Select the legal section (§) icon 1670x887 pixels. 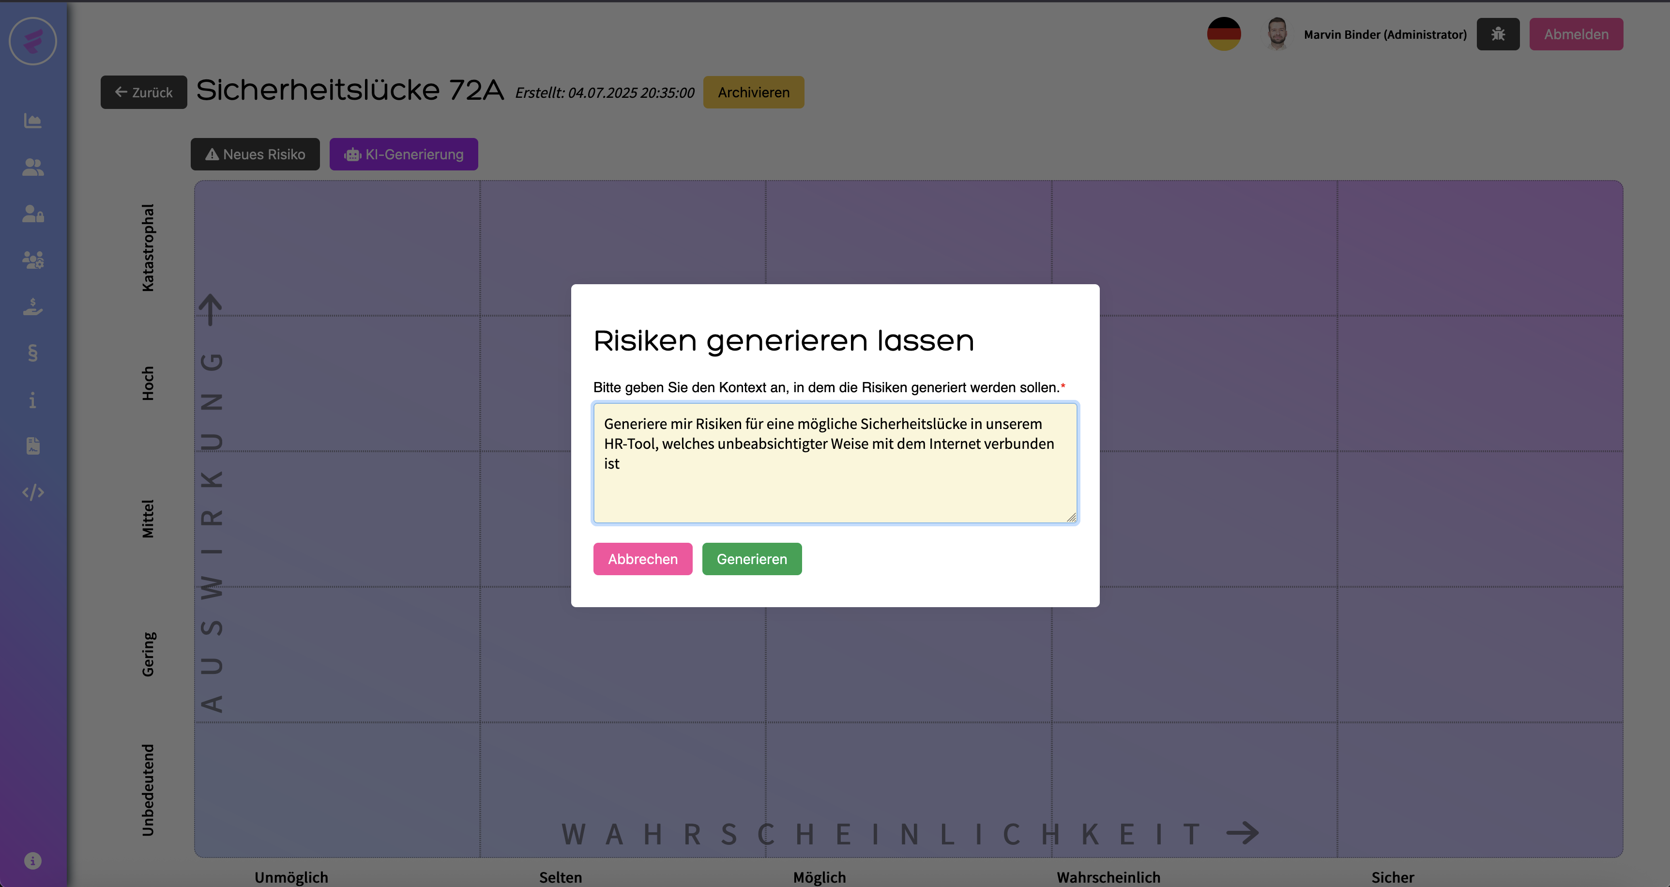[32, 353]
